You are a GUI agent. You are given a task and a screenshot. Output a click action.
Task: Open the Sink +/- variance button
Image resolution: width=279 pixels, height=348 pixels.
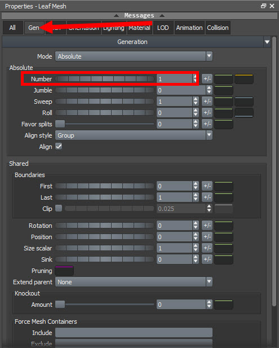click(x=207, y=259)
